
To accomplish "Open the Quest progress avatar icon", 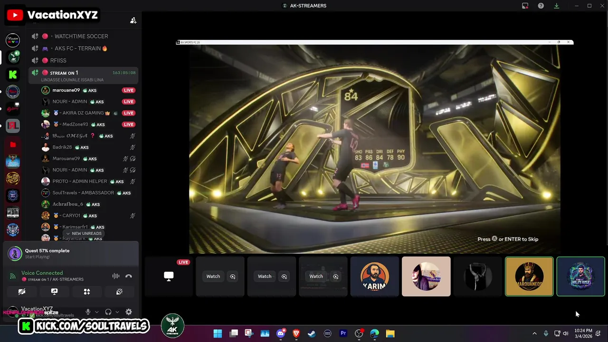I will click(x=15, y=253).
